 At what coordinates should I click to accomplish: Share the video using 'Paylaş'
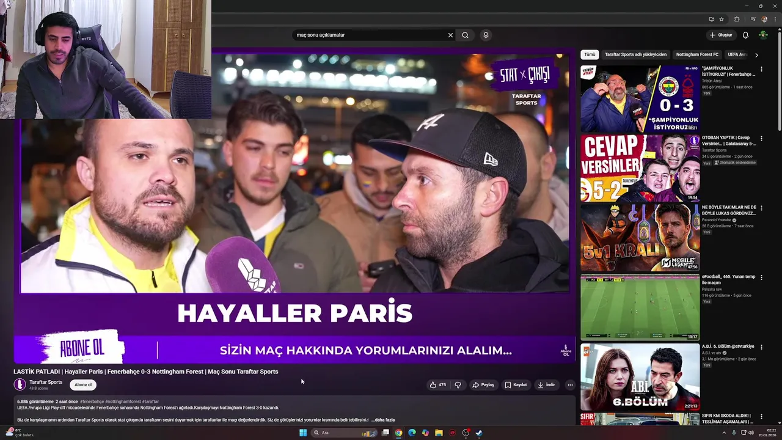coord(483,385)
